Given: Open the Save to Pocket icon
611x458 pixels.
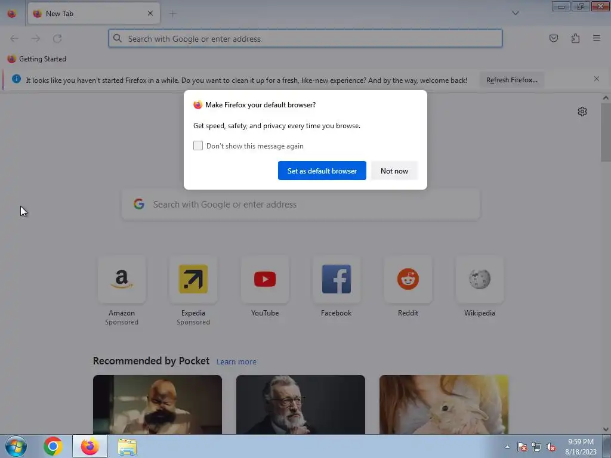Looking at the screenshot, I should tap(554, 38).
